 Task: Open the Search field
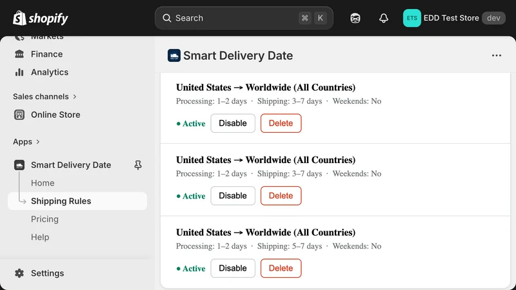coord(244,18)
